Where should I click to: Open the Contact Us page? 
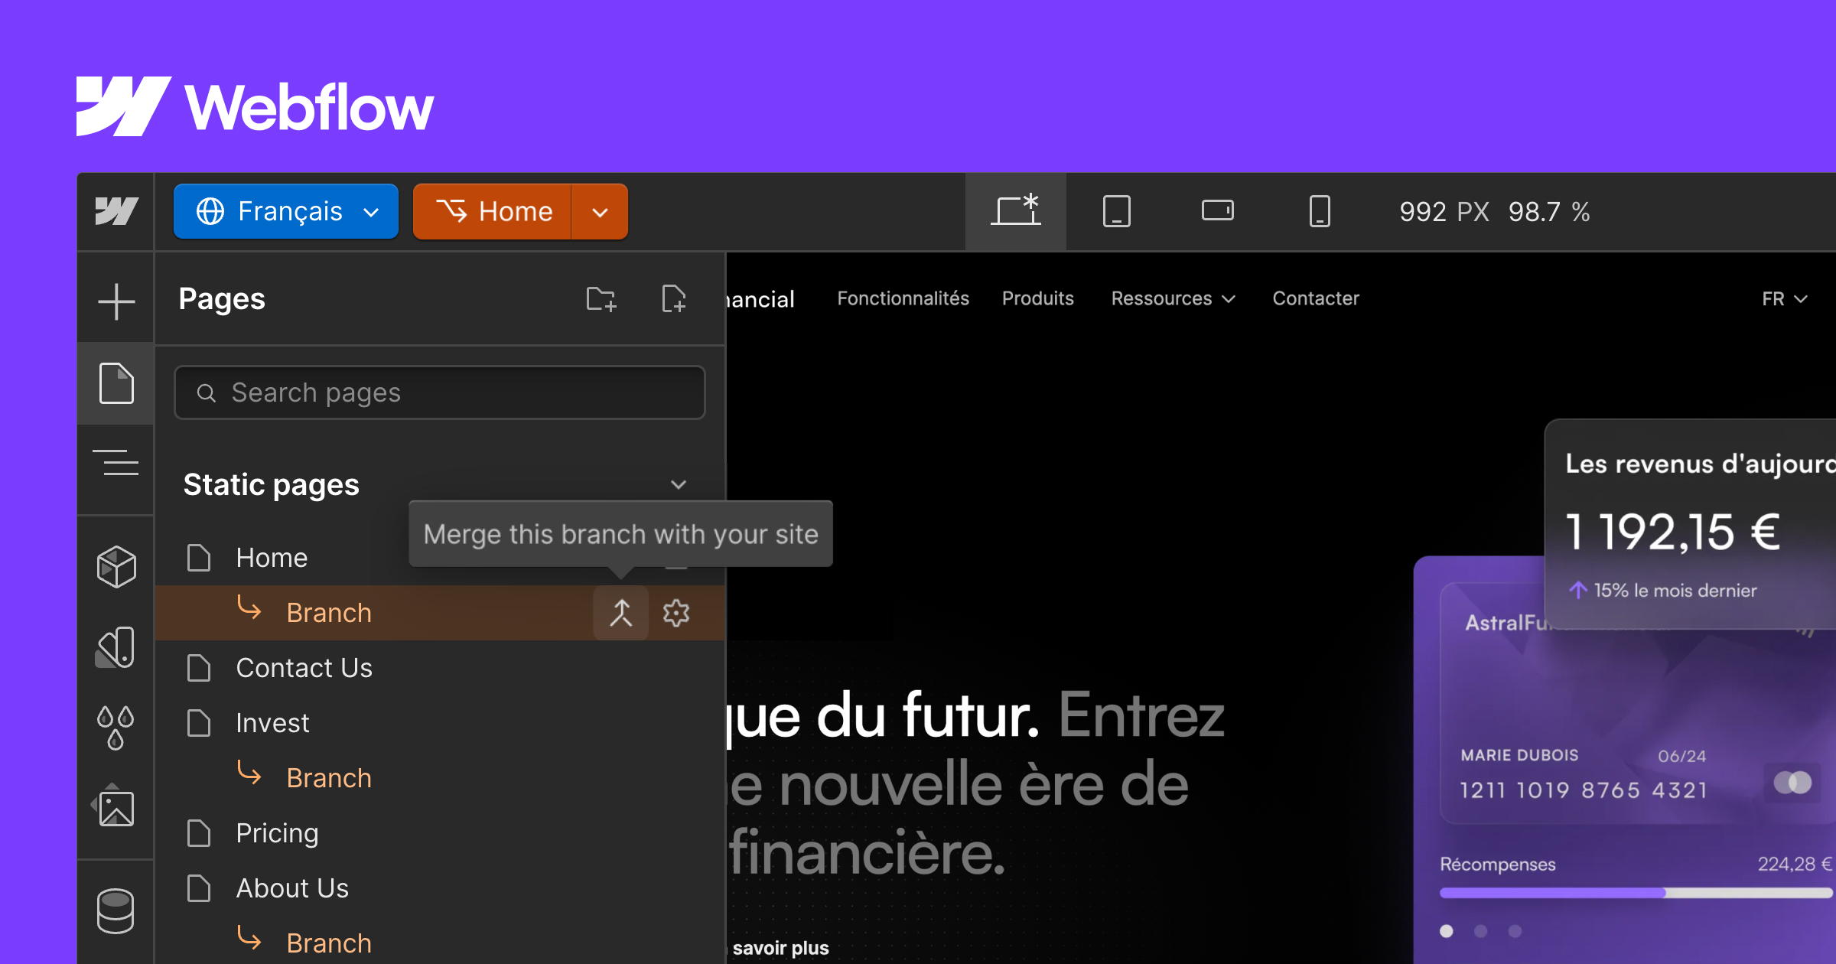(304, 667)
